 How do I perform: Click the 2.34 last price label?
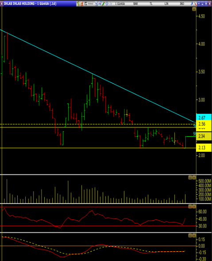(x=204, y=136)
